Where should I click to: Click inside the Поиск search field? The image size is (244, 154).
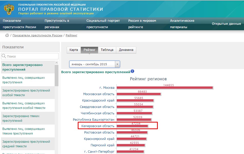(30, 56)
